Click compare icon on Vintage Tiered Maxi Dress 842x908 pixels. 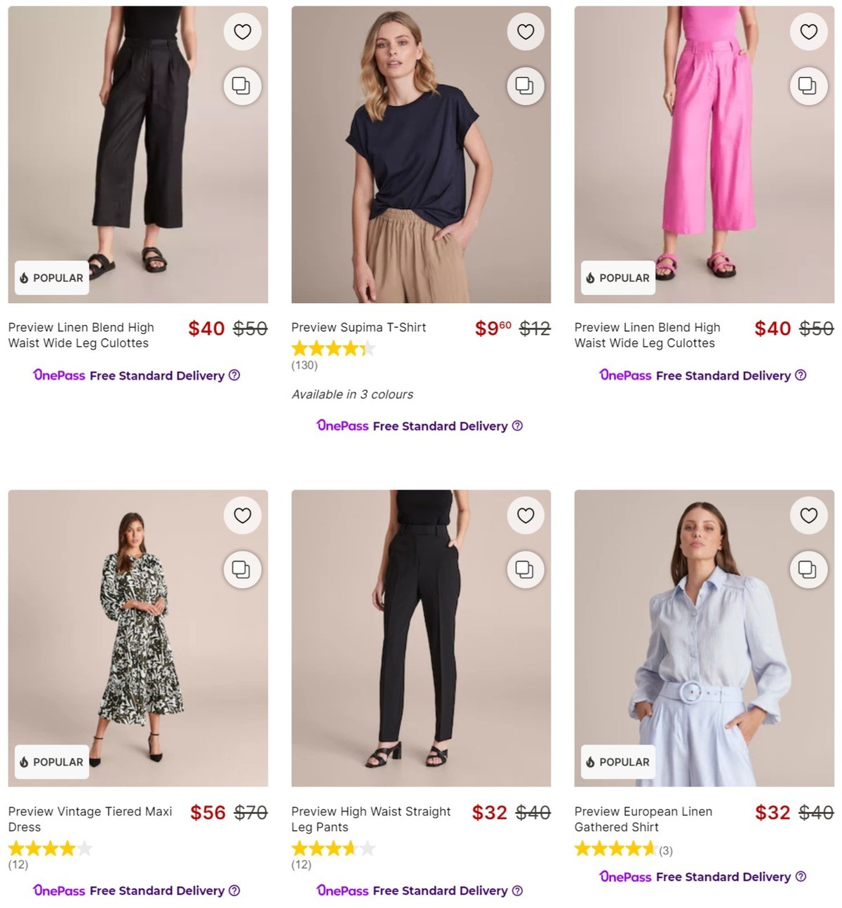click(x=242, y=570)
